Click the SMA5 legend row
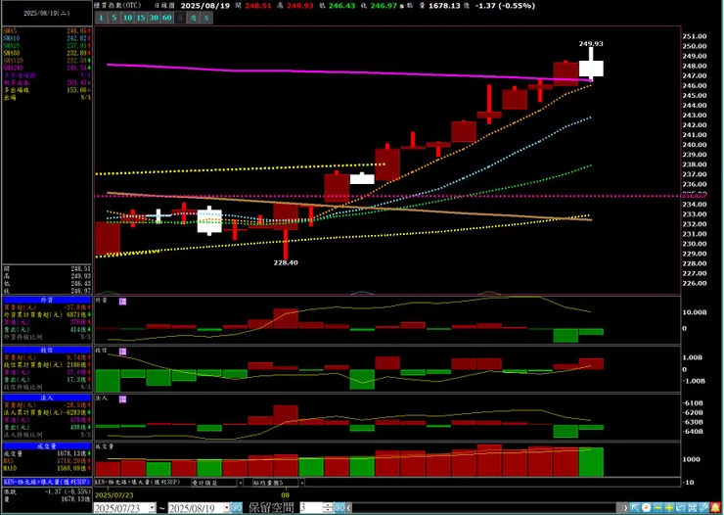 pos(47,30)
